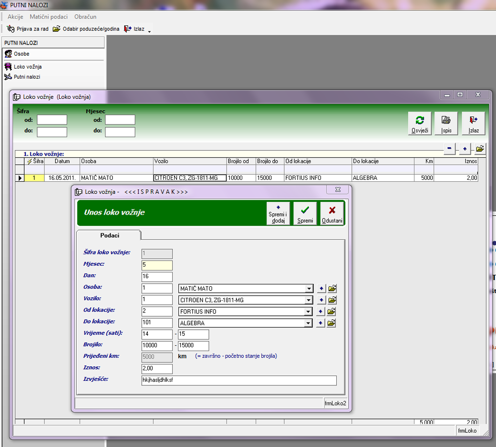Click the folder icon next to Do lokacije

(x=331, y=323)
